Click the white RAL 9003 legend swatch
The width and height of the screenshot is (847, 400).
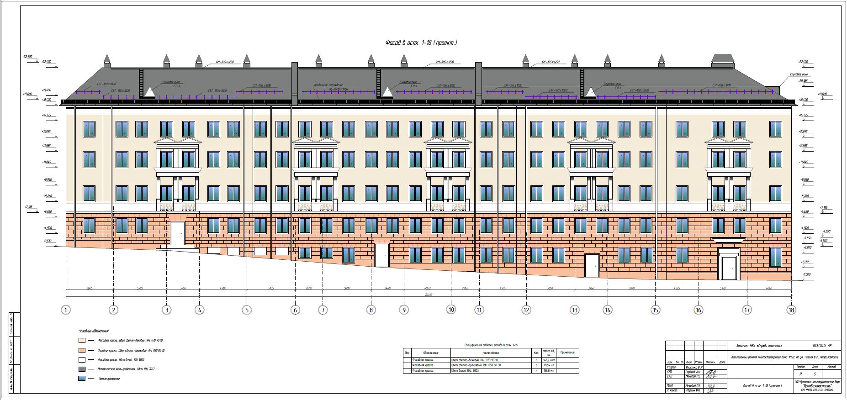click(x=82, y=360)
